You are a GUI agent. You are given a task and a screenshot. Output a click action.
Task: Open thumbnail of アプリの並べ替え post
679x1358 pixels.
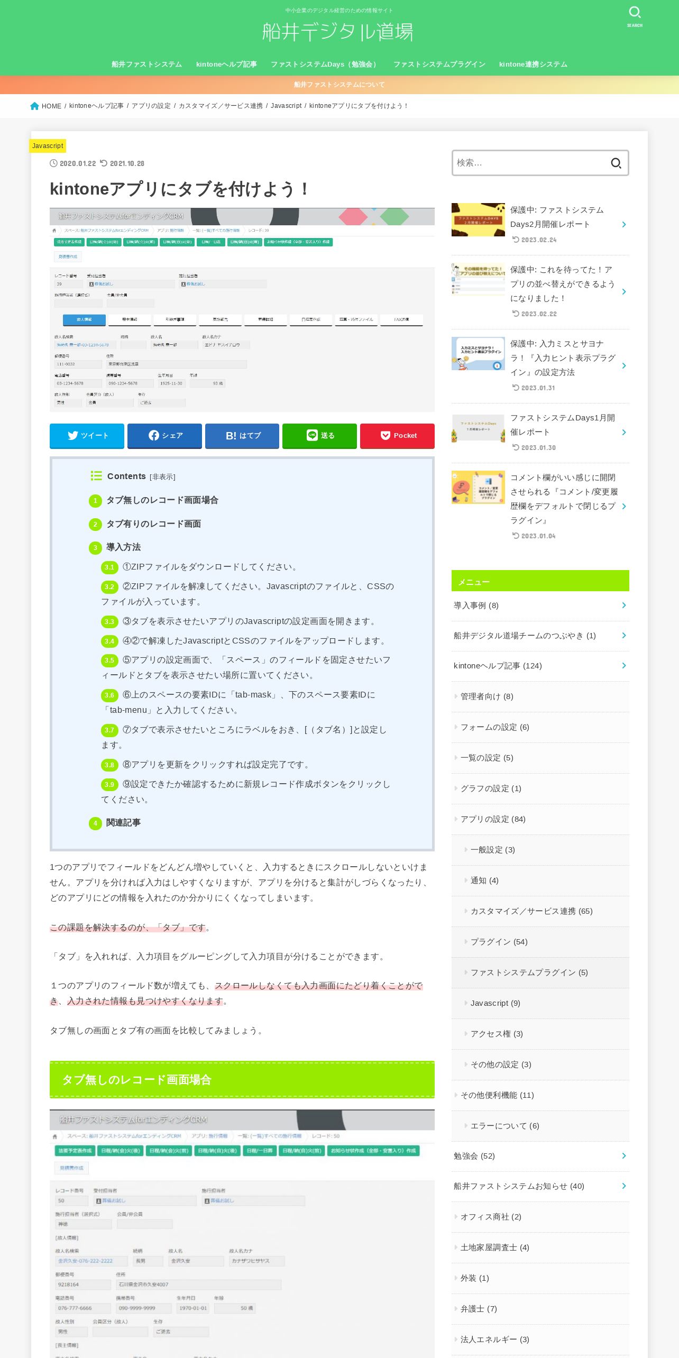[478, 279]
